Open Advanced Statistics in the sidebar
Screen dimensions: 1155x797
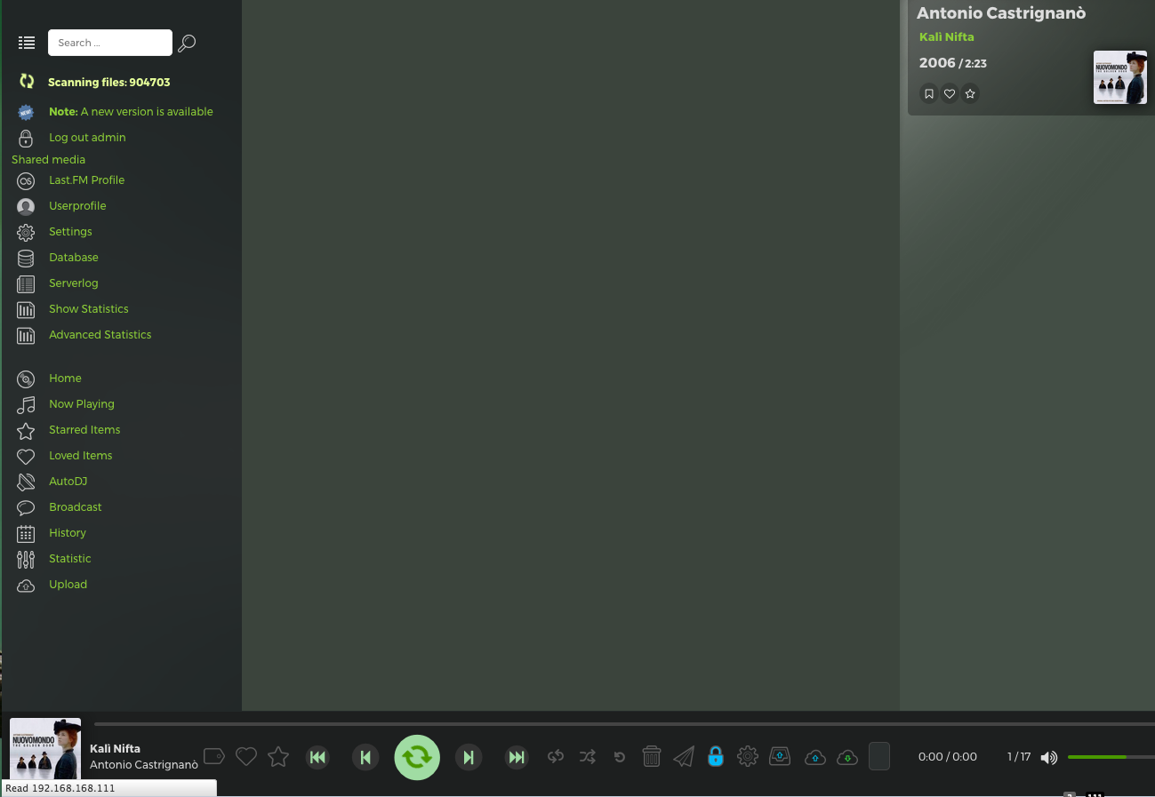(100, 334)
